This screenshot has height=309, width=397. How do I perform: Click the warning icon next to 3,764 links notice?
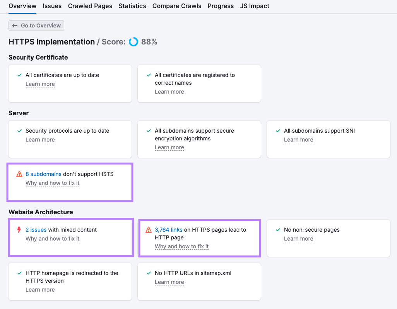click(x=149, y=229)
